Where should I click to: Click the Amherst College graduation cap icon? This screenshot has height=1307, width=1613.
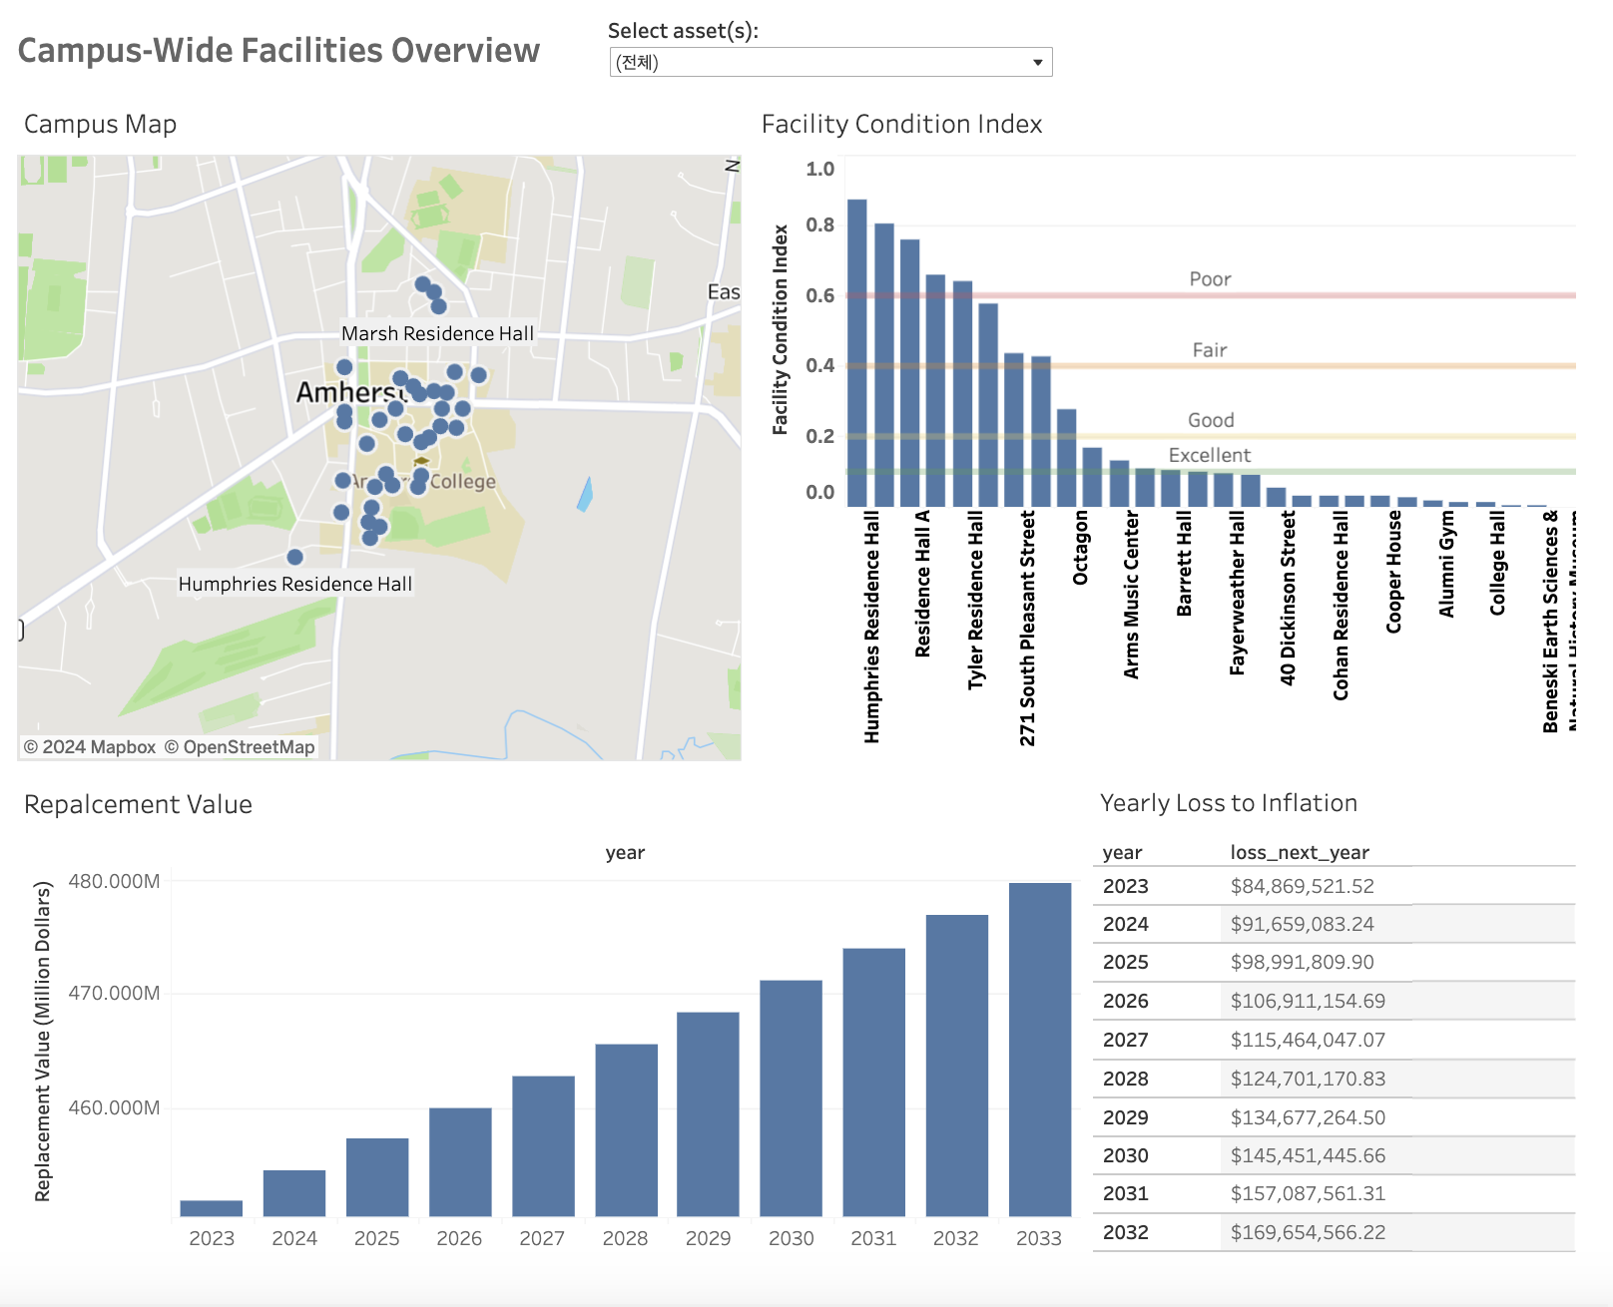pos(421,461)
